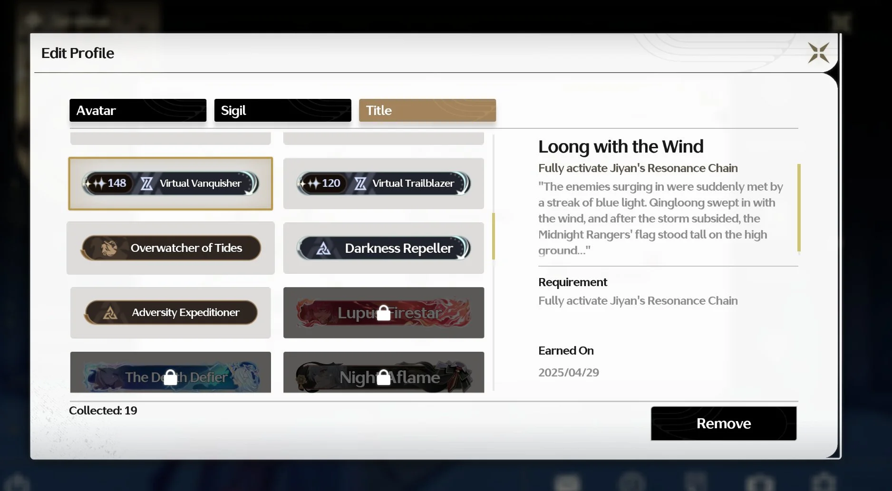This screenshot has height=491, width=892.
Task: Click the emblem icon on Virtual Trailblazer badge
Action: point(360,183)
